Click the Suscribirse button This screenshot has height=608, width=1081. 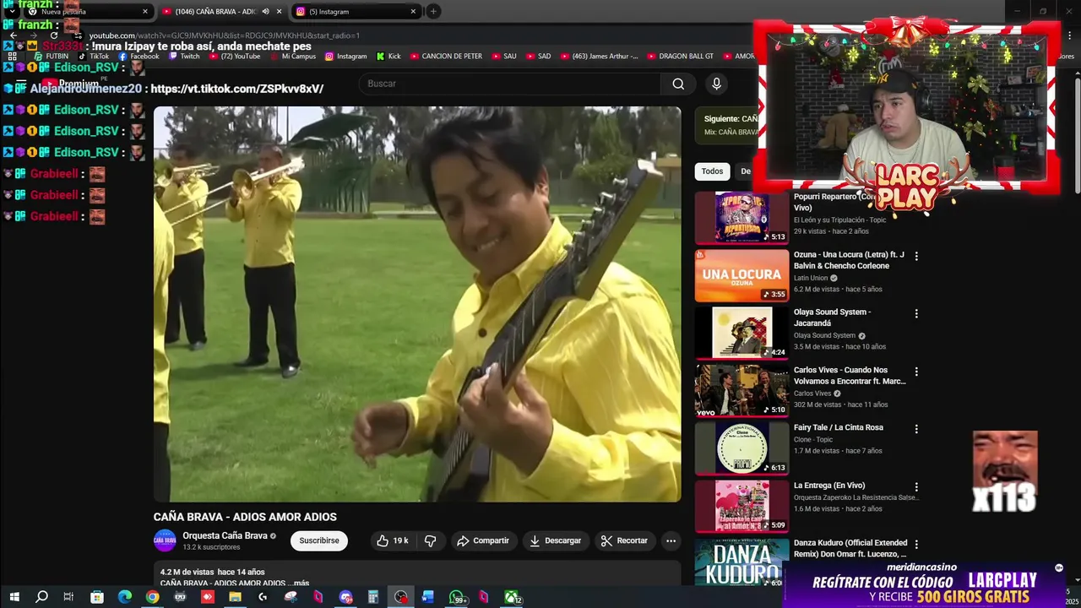(319, 540)
